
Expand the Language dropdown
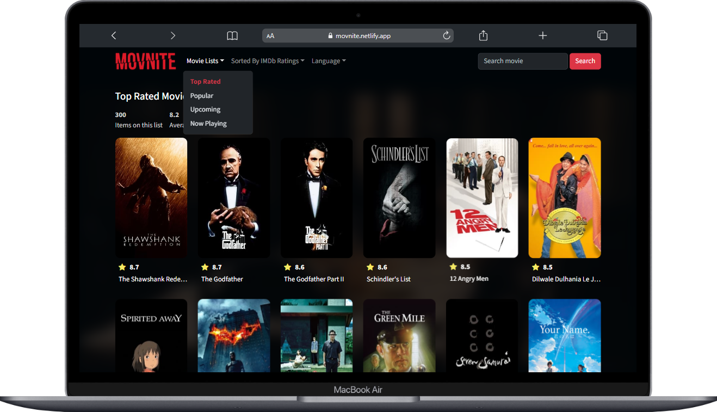pos(329,61)
